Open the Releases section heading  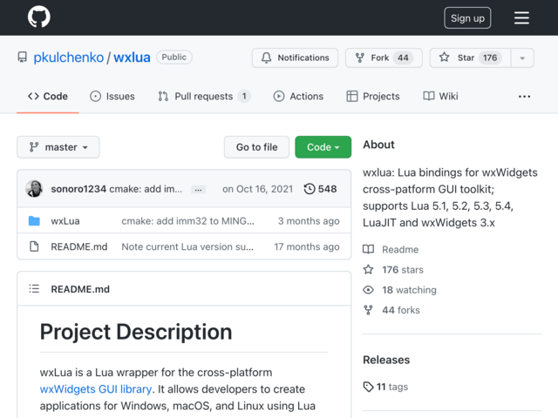pyautogui.click(x=386, y=360)
